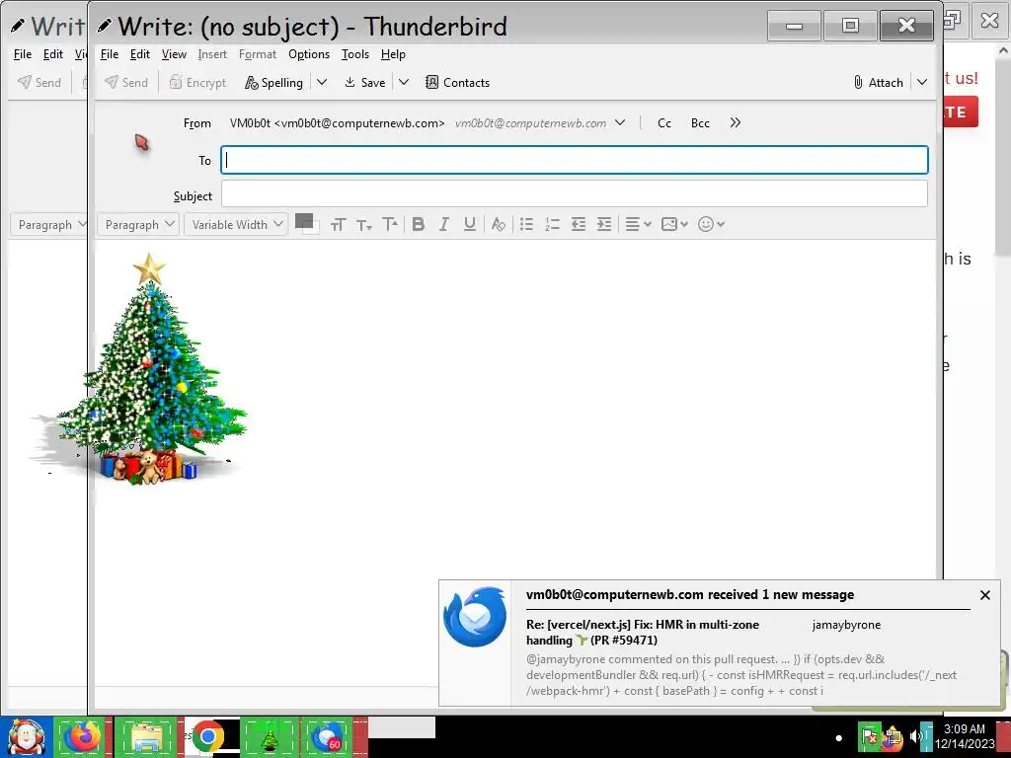Image resolution: width=1011 pixels, height=758 pixels.
Task: Attach a file with Attach button
Action: [878, 83]
